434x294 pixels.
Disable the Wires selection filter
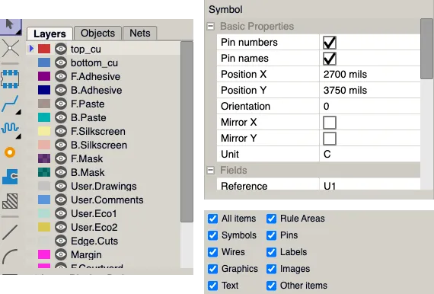pyautogui.click(x=212, y=252)
